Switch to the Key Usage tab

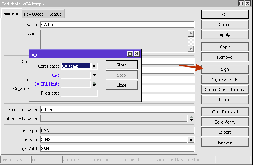[34, 14]
